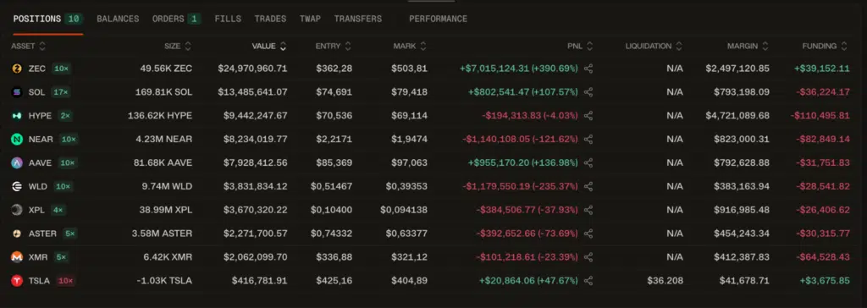The image size is (867, 308).
Task: Click TSLA funding +$3,675.85 value
Action: coord(825,281)
